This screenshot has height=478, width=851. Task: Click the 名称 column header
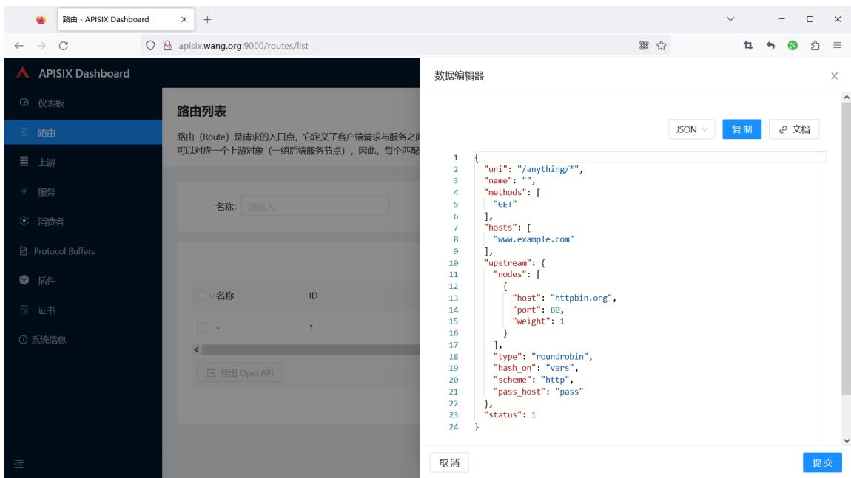click(225, 296)
